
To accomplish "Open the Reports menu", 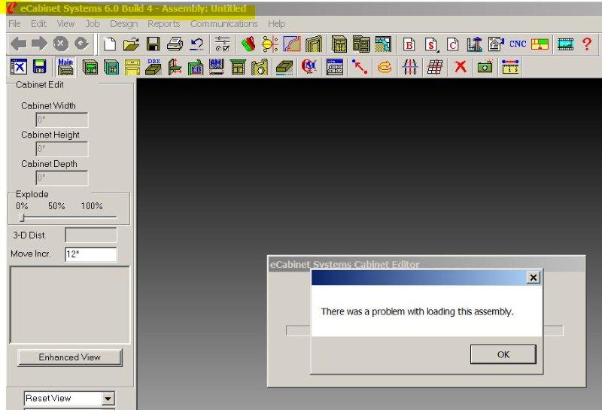I will [164, 24].
